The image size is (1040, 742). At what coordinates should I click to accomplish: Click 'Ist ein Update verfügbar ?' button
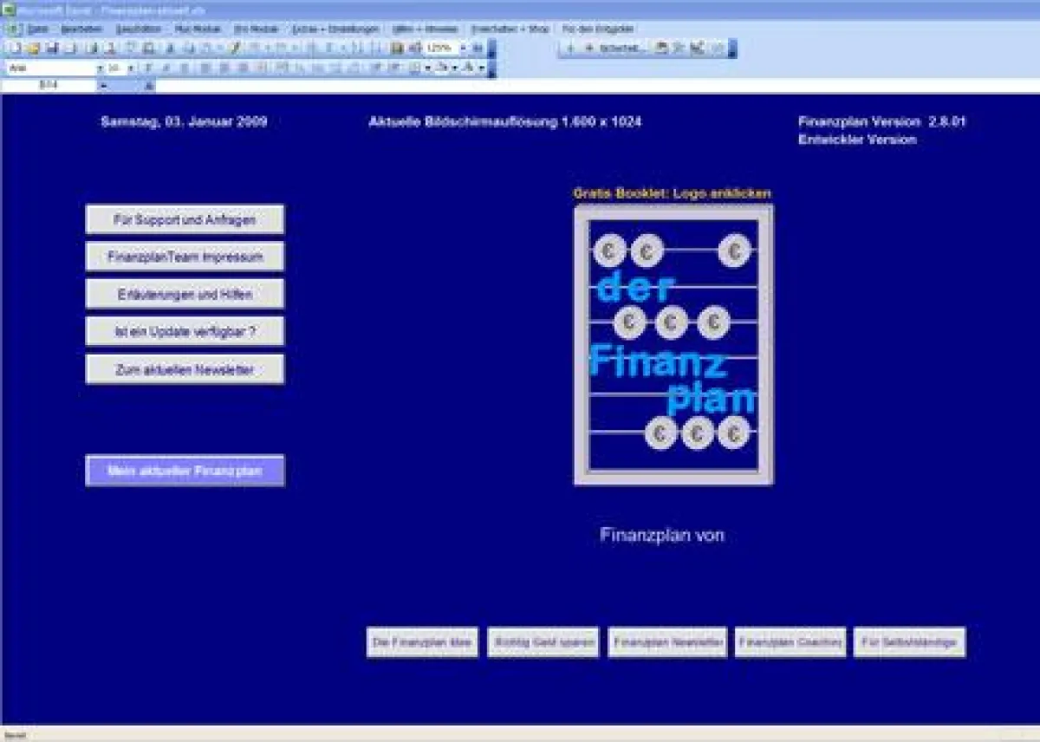(x=185, y=331)
